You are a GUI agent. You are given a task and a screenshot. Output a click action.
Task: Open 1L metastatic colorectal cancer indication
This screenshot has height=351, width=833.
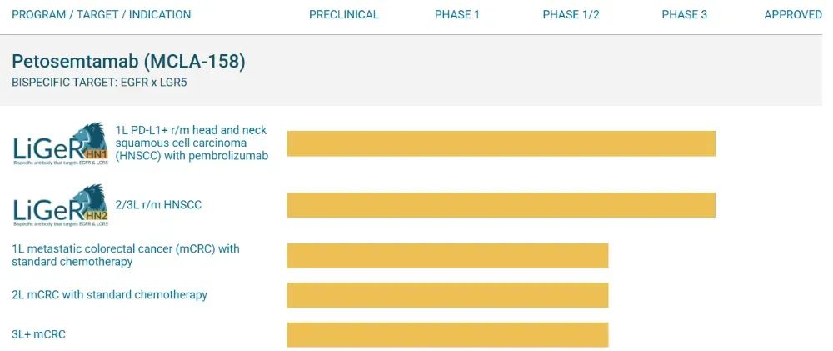126,255
